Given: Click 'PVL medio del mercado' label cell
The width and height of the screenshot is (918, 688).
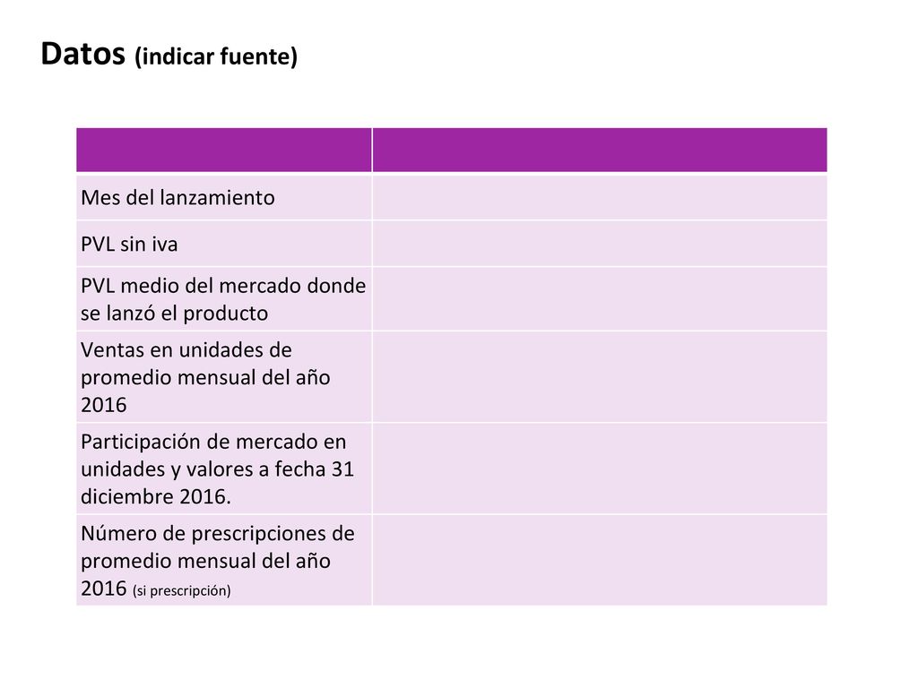Looking at the screenshot, I should (x=223, y=299).
